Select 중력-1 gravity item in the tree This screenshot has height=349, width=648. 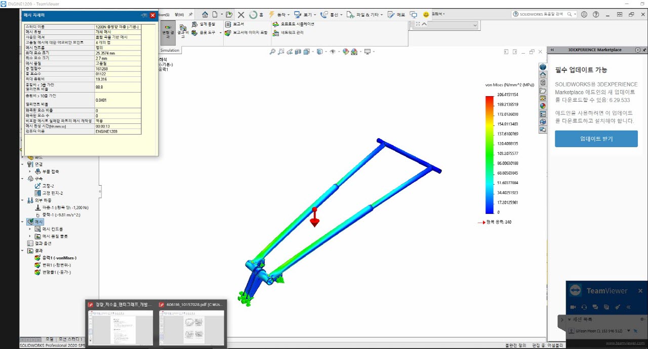point(57,215)
